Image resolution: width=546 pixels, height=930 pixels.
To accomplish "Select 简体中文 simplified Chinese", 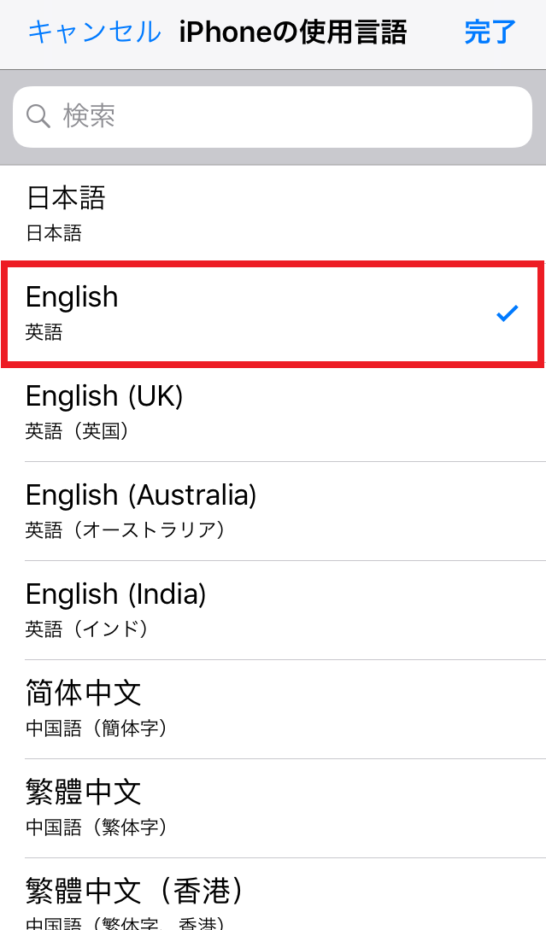I will click(x=273, y=710).
